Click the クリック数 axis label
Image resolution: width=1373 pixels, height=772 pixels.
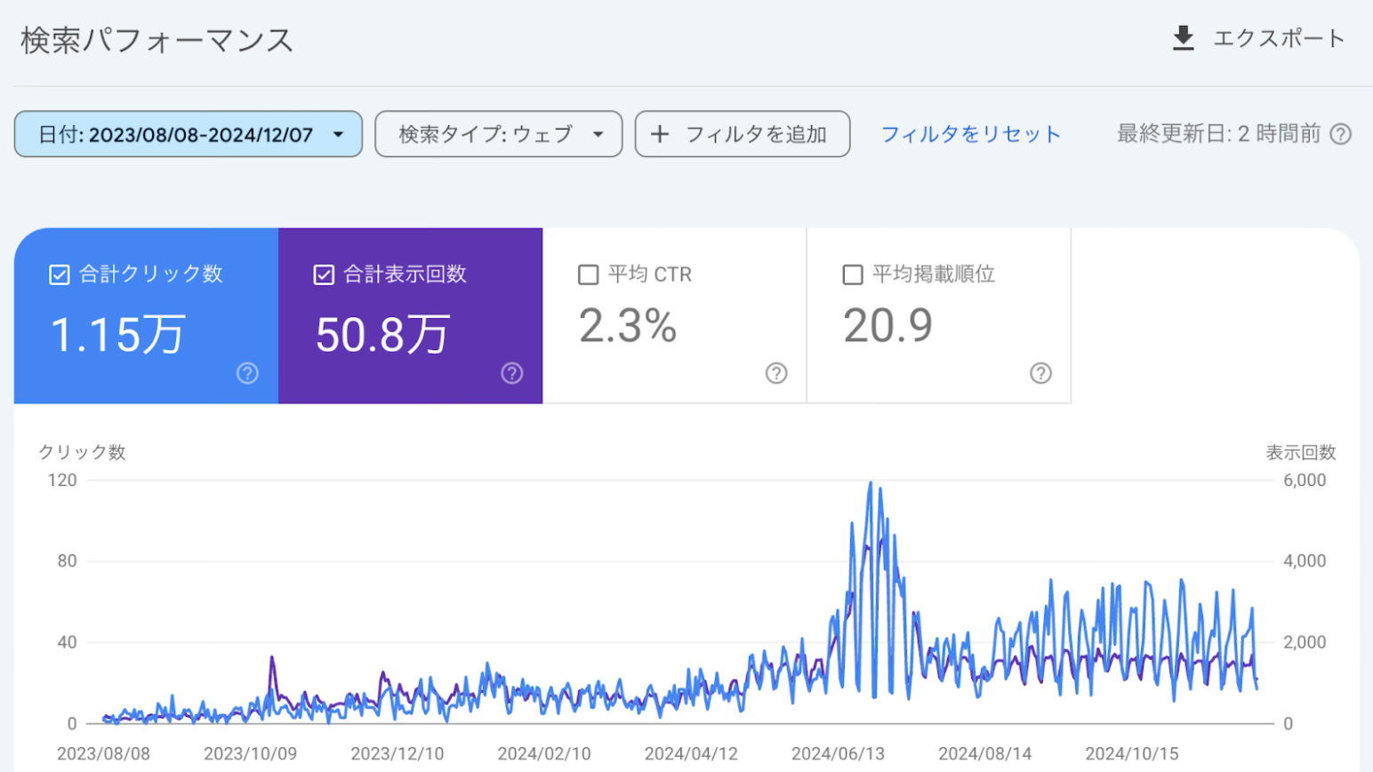click(82, 452)
